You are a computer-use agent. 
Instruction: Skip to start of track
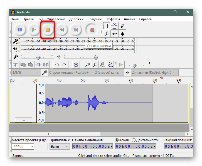coord(62,30)
